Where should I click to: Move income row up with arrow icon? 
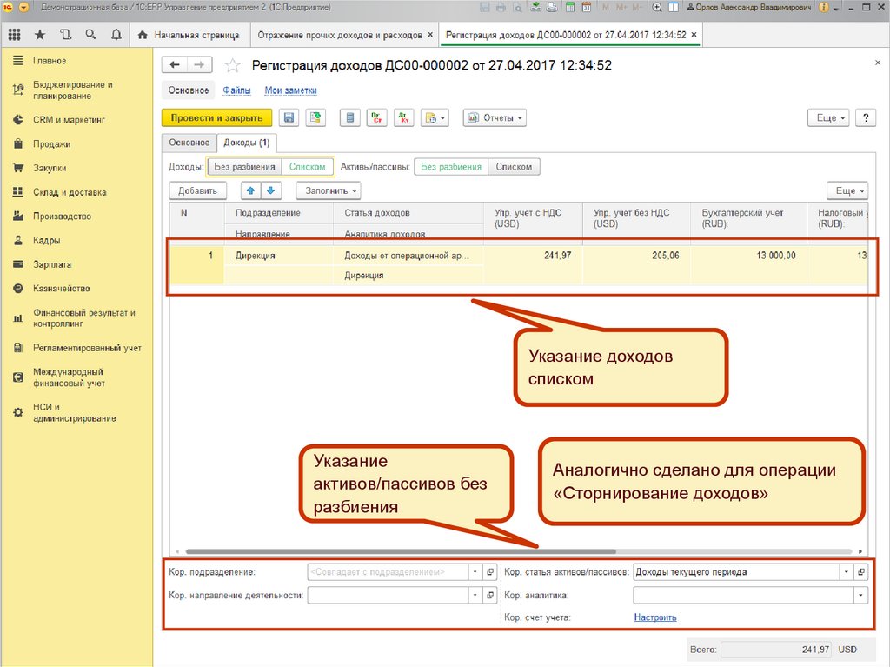(x=252, y=190)
